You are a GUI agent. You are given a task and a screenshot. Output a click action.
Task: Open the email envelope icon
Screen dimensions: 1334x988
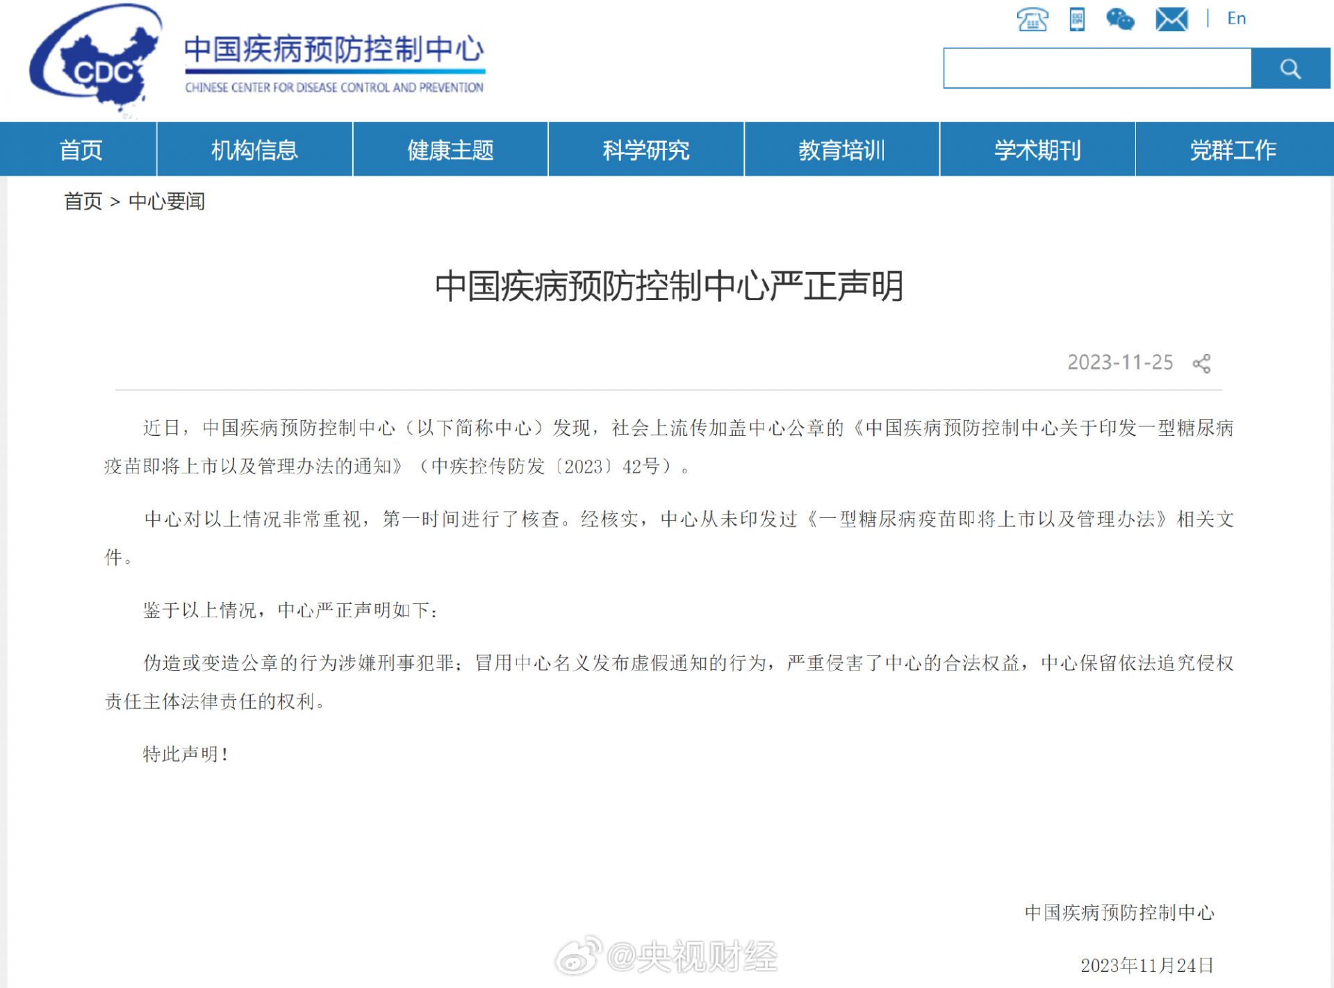tap(1171, 19)
